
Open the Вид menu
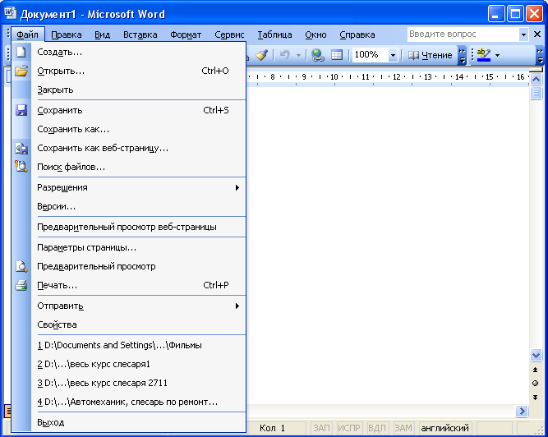coord(103,34)
